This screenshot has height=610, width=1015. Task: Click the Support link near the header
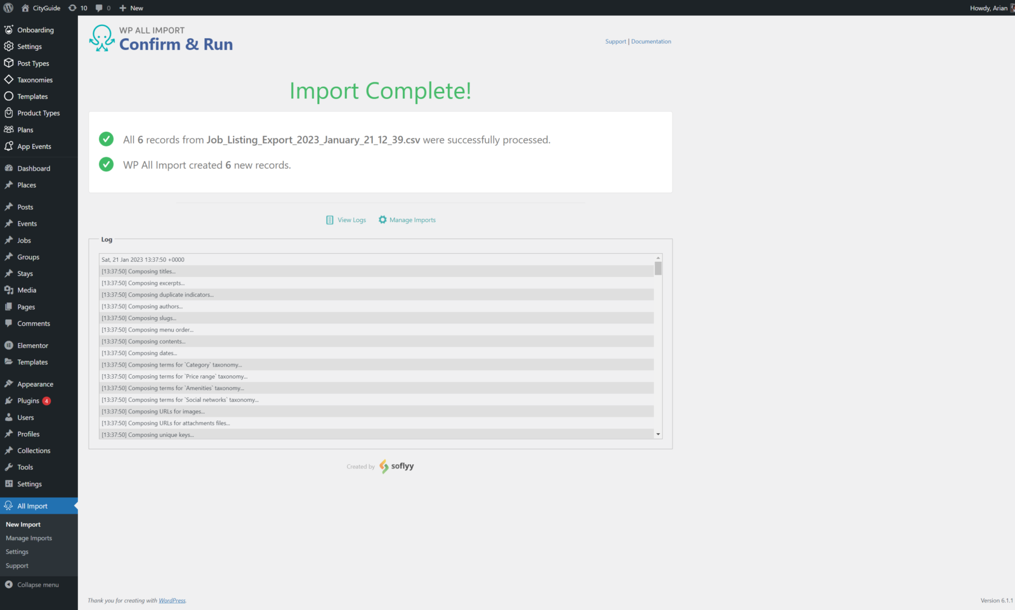(615, 41)
